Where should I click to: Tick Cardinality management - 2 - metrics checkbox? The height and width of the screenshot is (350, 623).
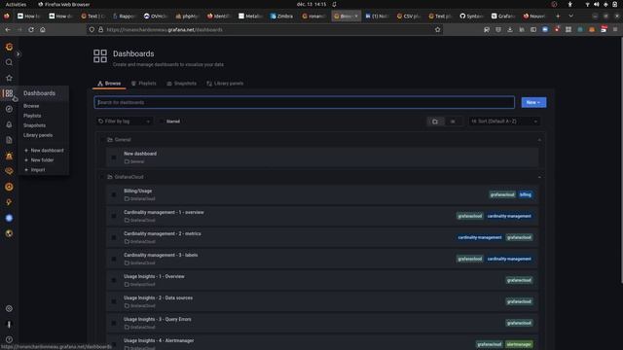pos(114,237)
